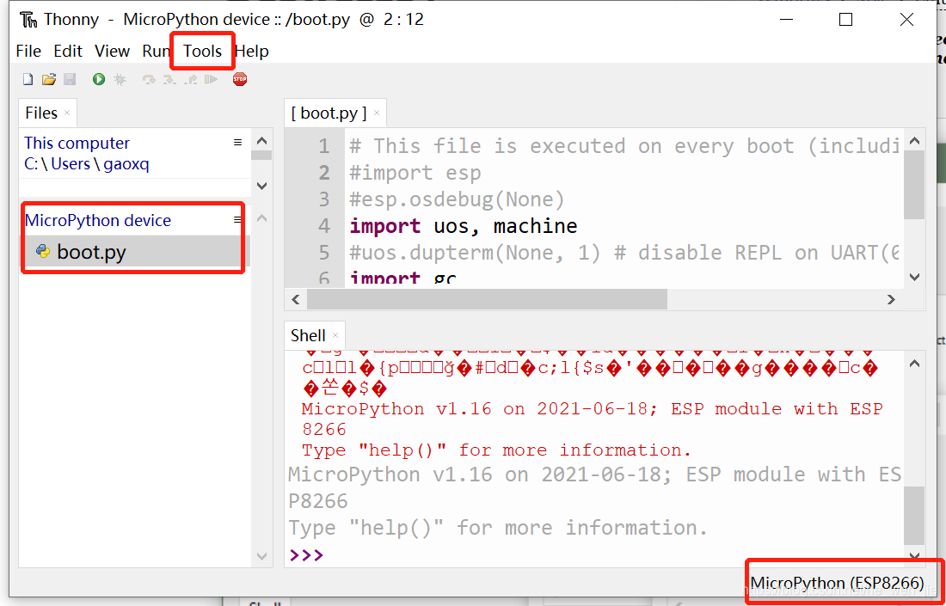
Task: Click C: in the path breadcrumb
Action: pos(31,163)
